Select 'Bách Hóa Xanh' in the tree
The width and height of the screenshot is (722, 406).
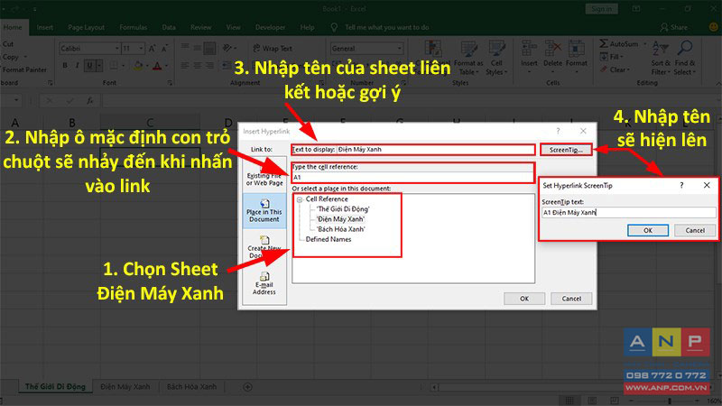pos(341,229)
